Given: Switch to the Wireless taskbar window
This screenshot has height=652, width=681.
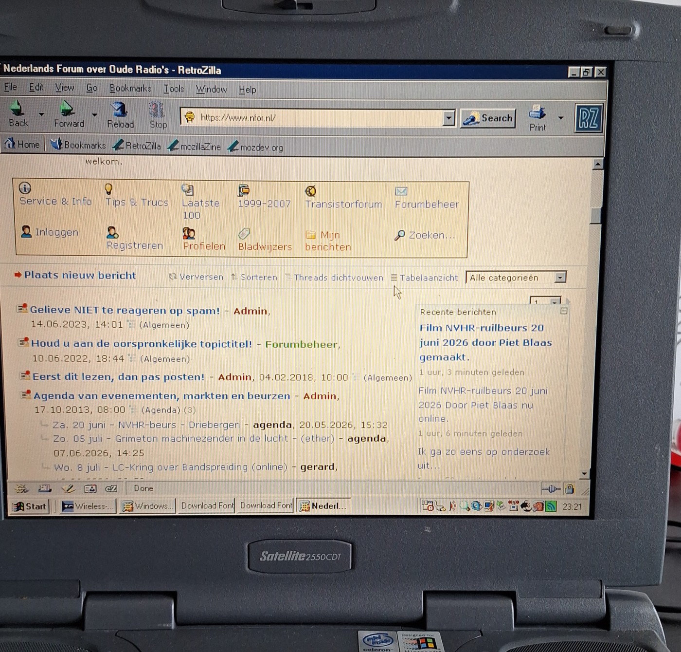Looking at the screenshot, I should point(87,506).
